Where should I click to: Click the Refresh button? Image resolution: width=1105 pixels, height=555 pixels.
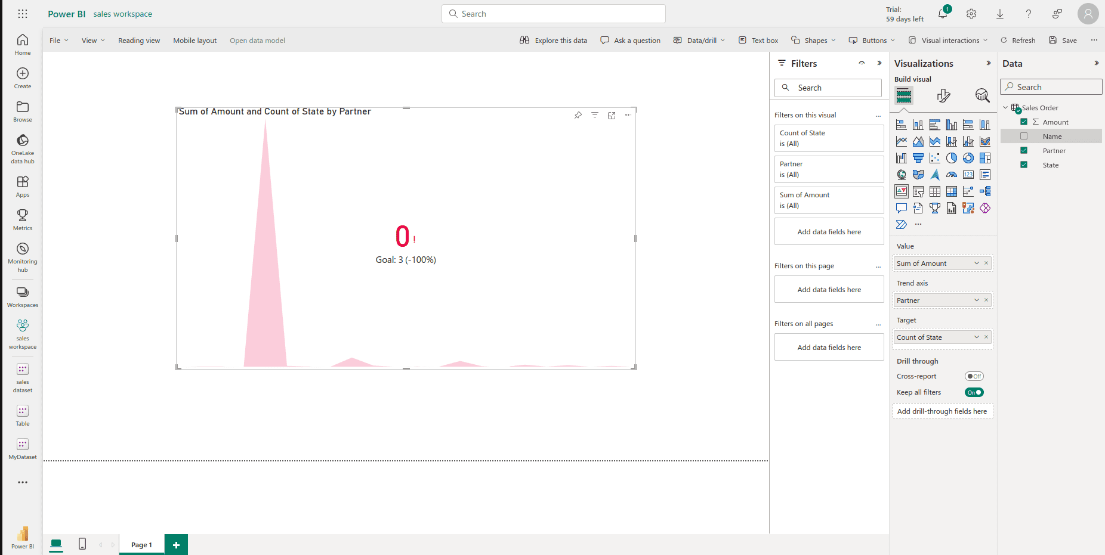pyautogui.click(x=1018, y=41)
